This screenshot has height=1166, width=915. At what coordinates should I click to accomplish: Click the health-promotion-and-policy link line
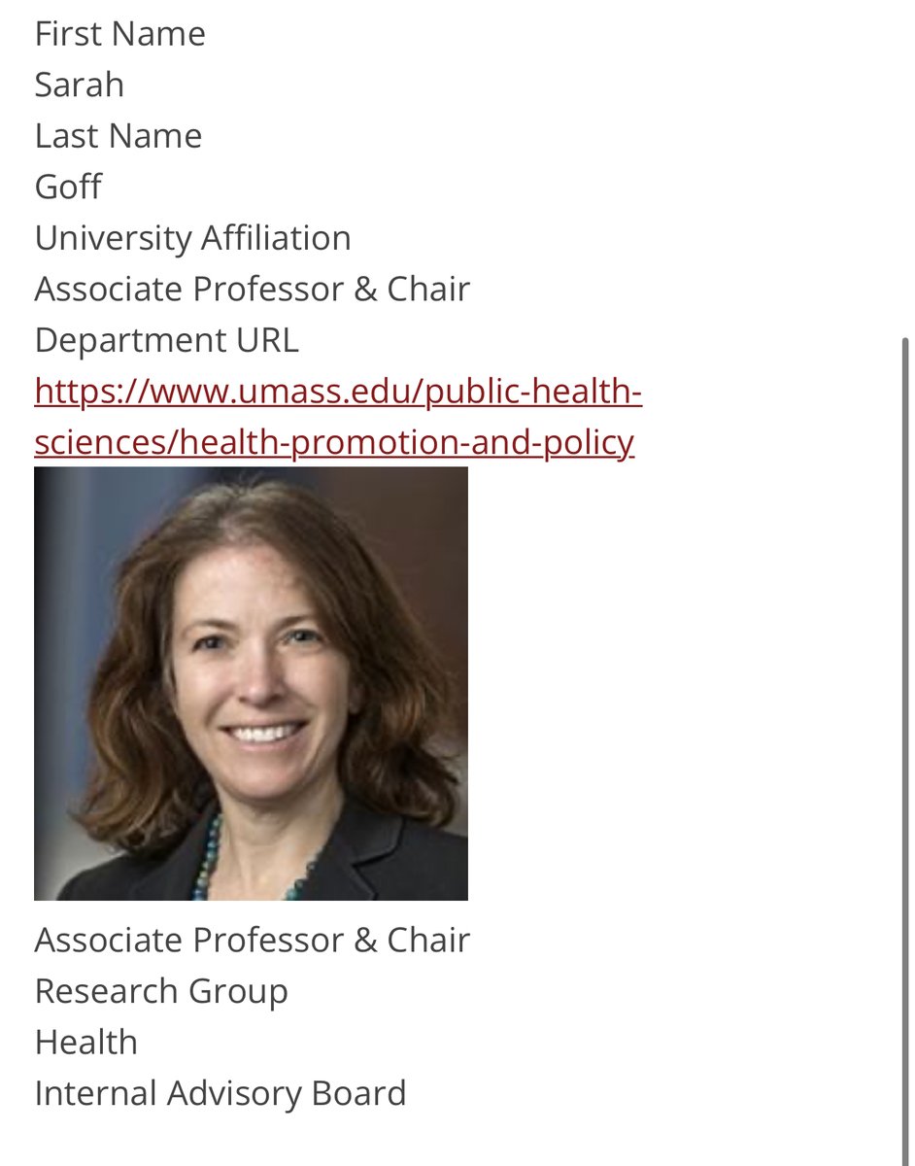pyautogui.click(x=333, y=443)
